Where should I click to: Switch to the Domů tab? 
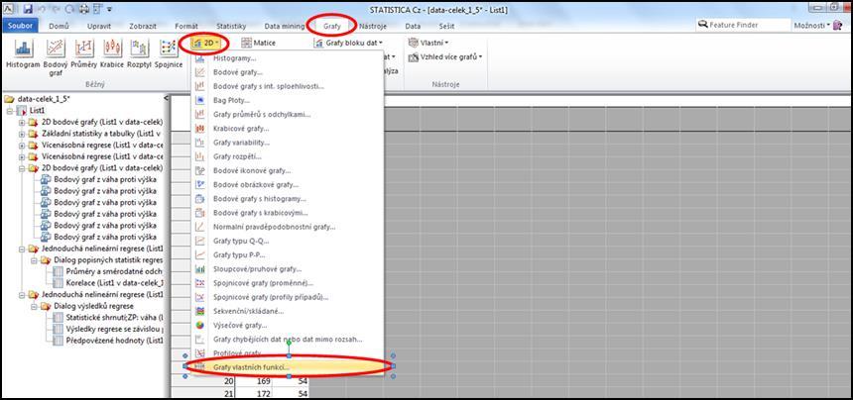click(x=59, y=26)
